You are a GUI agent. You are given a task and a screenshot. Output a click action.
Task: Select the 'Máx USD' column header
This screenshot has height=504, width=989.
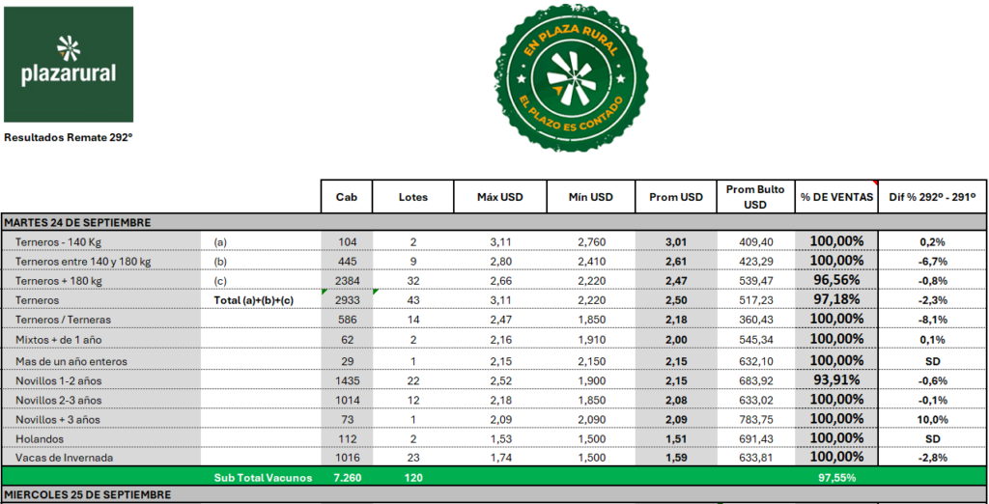(500, 197)
